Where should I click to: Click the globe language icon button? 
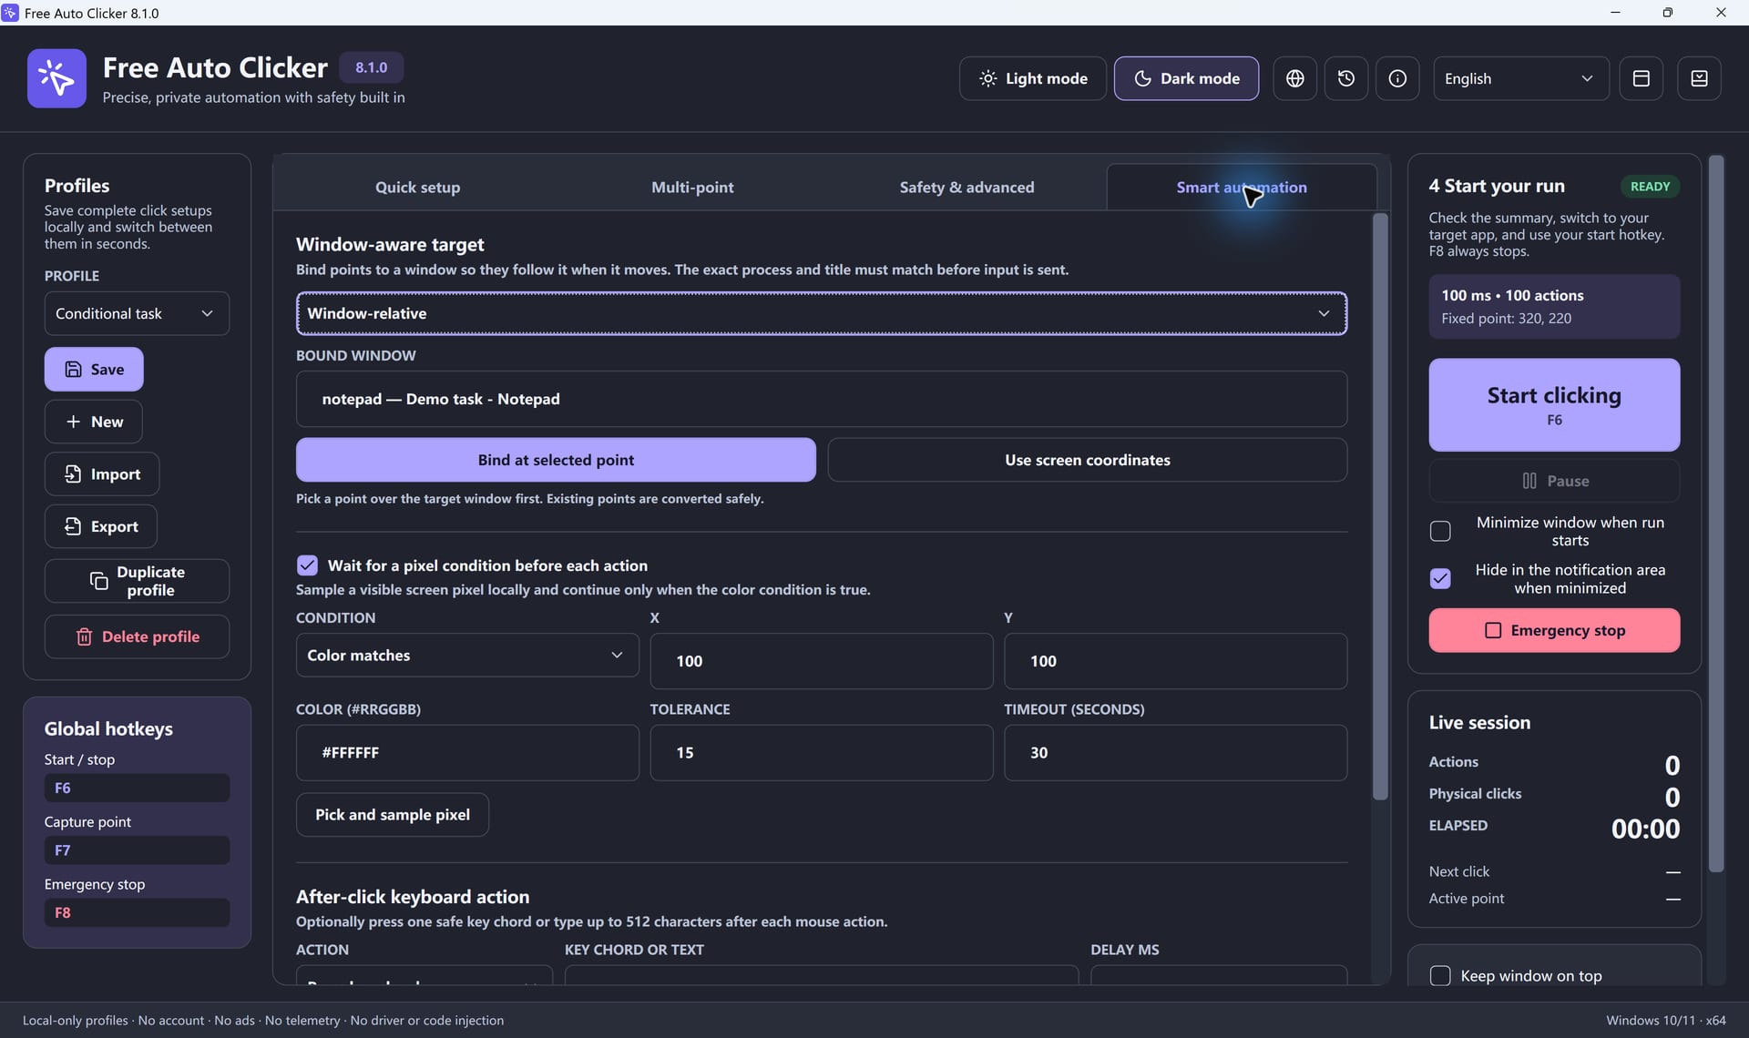[1294, 78]
